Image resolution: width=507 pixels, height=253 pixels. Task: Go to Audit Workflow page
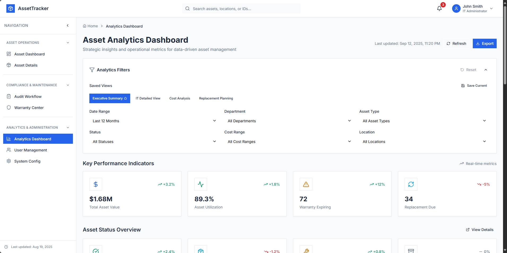click(38, 97)
